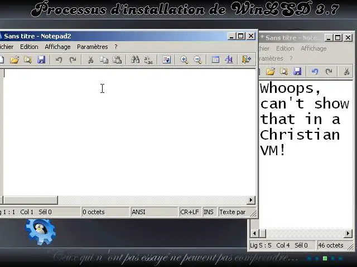Open the Replace tool icon in front toolbar
Viewport: 357px width, 267px height.
(x=148, y=60)
